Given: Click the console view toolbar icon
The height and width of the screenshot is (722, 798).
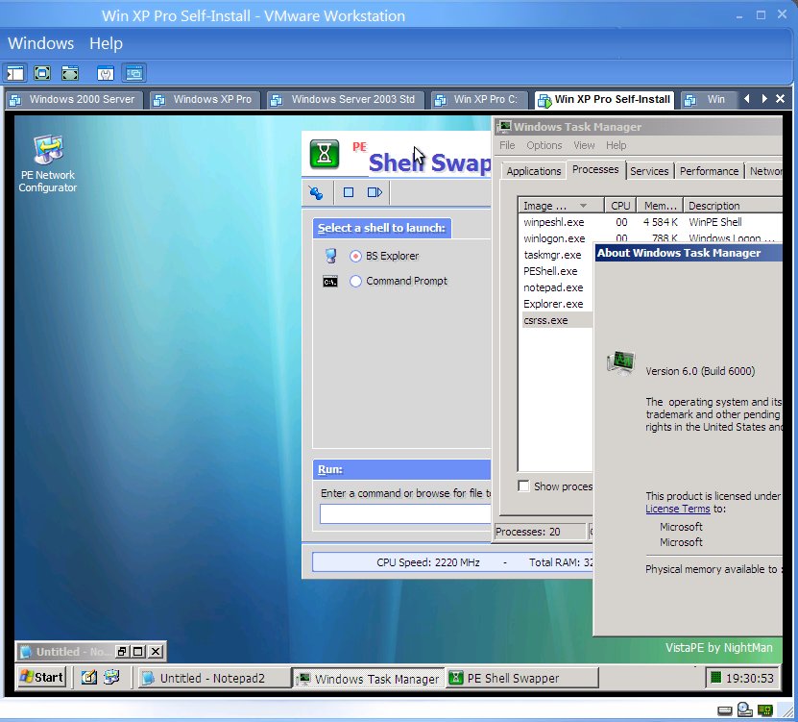Looking at the screenshot, I should (x=133, y=73).
